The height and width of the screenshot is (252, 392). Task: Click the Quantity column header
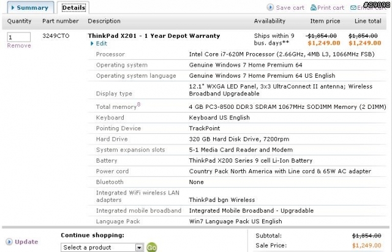(x=19, y=21)
